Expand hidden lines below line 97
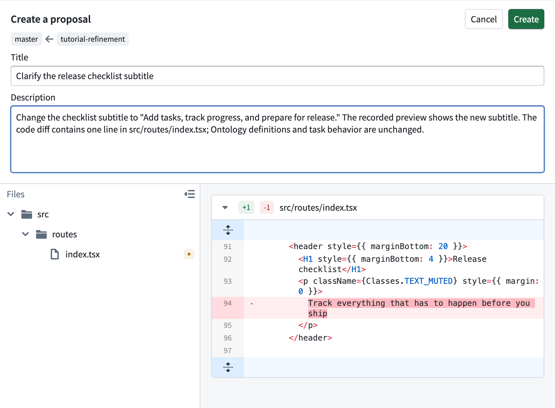The image size is (555, 408). pyautogui.click(x=228, y=367)
